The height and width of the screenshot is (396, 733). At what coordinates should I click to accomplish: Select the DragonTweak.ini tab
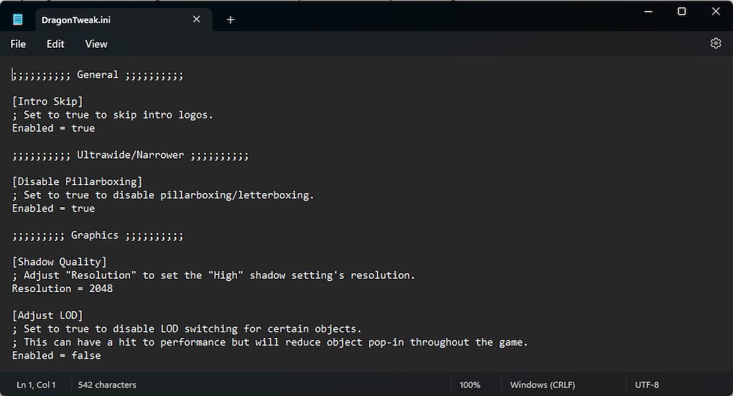click(x=76, y=20)
